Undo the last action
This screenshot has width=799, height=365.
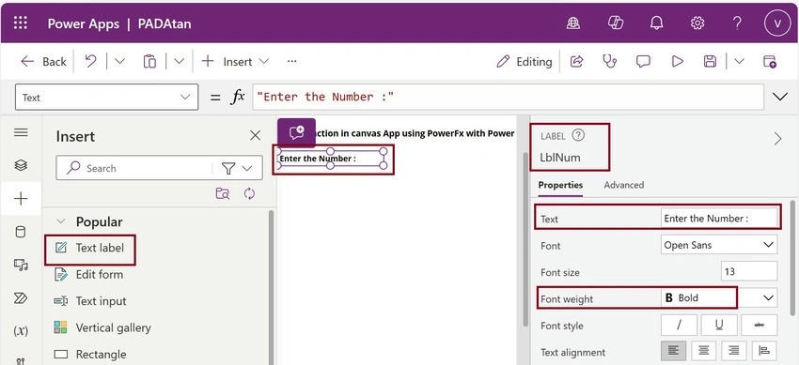90,62
